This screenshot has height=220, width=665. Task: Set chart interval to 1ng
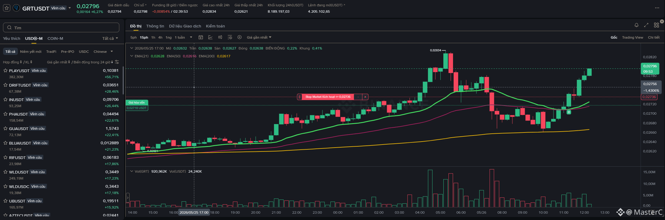click(x=168, y=37)
